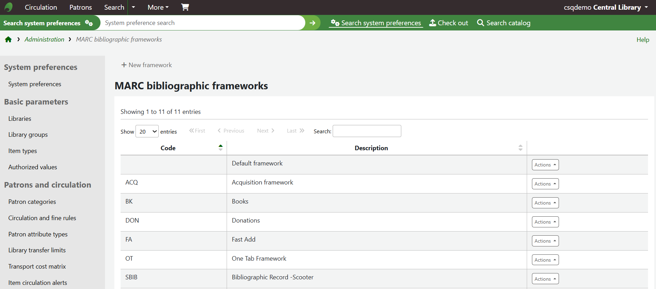Expand the More menu
This screenshot has width=656, height=289.
[x=158, y=7]
